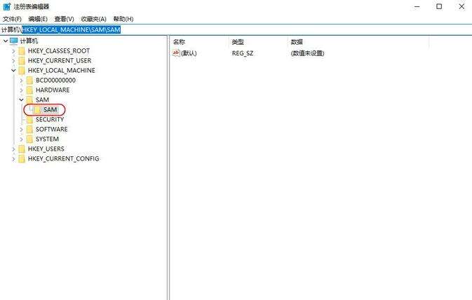Image resolution: width=472 pixels, height=300 pixels.
Task: Collapse HKEY_LOCAL_MACHINE node arrow
Action: click(13, 70)
